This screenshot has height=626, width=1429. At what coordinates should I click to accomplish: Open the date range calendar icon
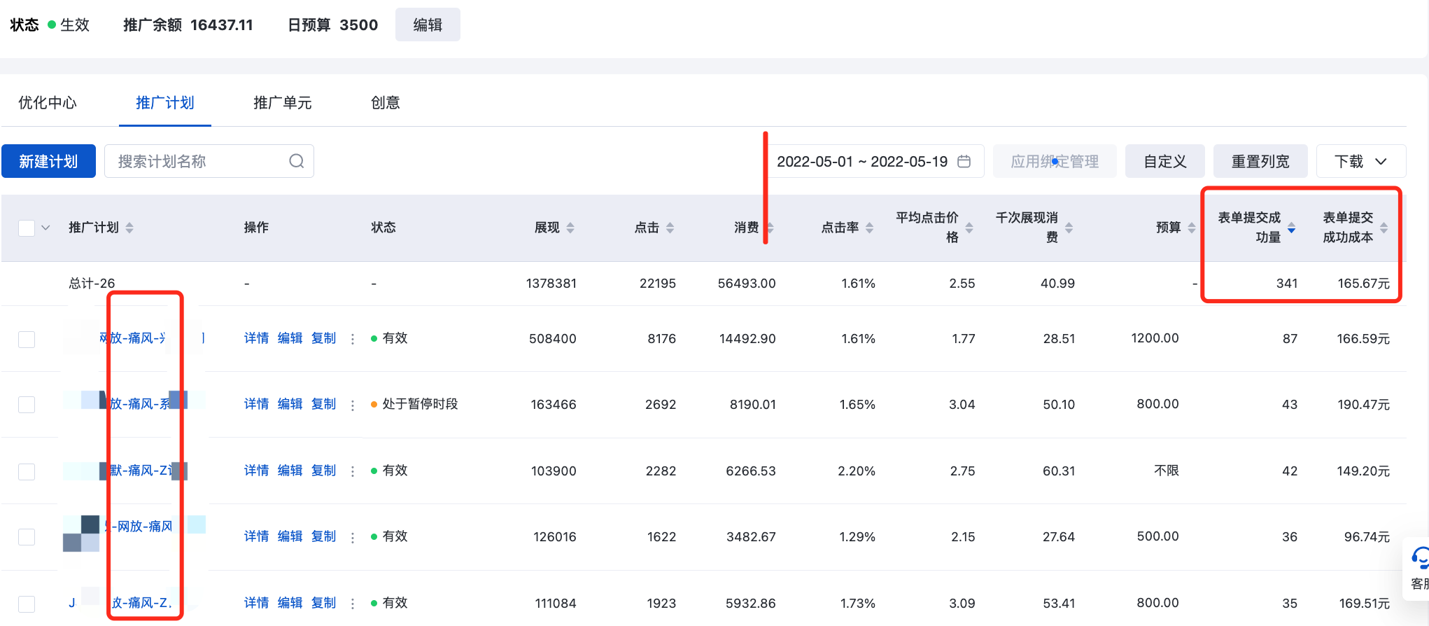[x=964, y=162]
